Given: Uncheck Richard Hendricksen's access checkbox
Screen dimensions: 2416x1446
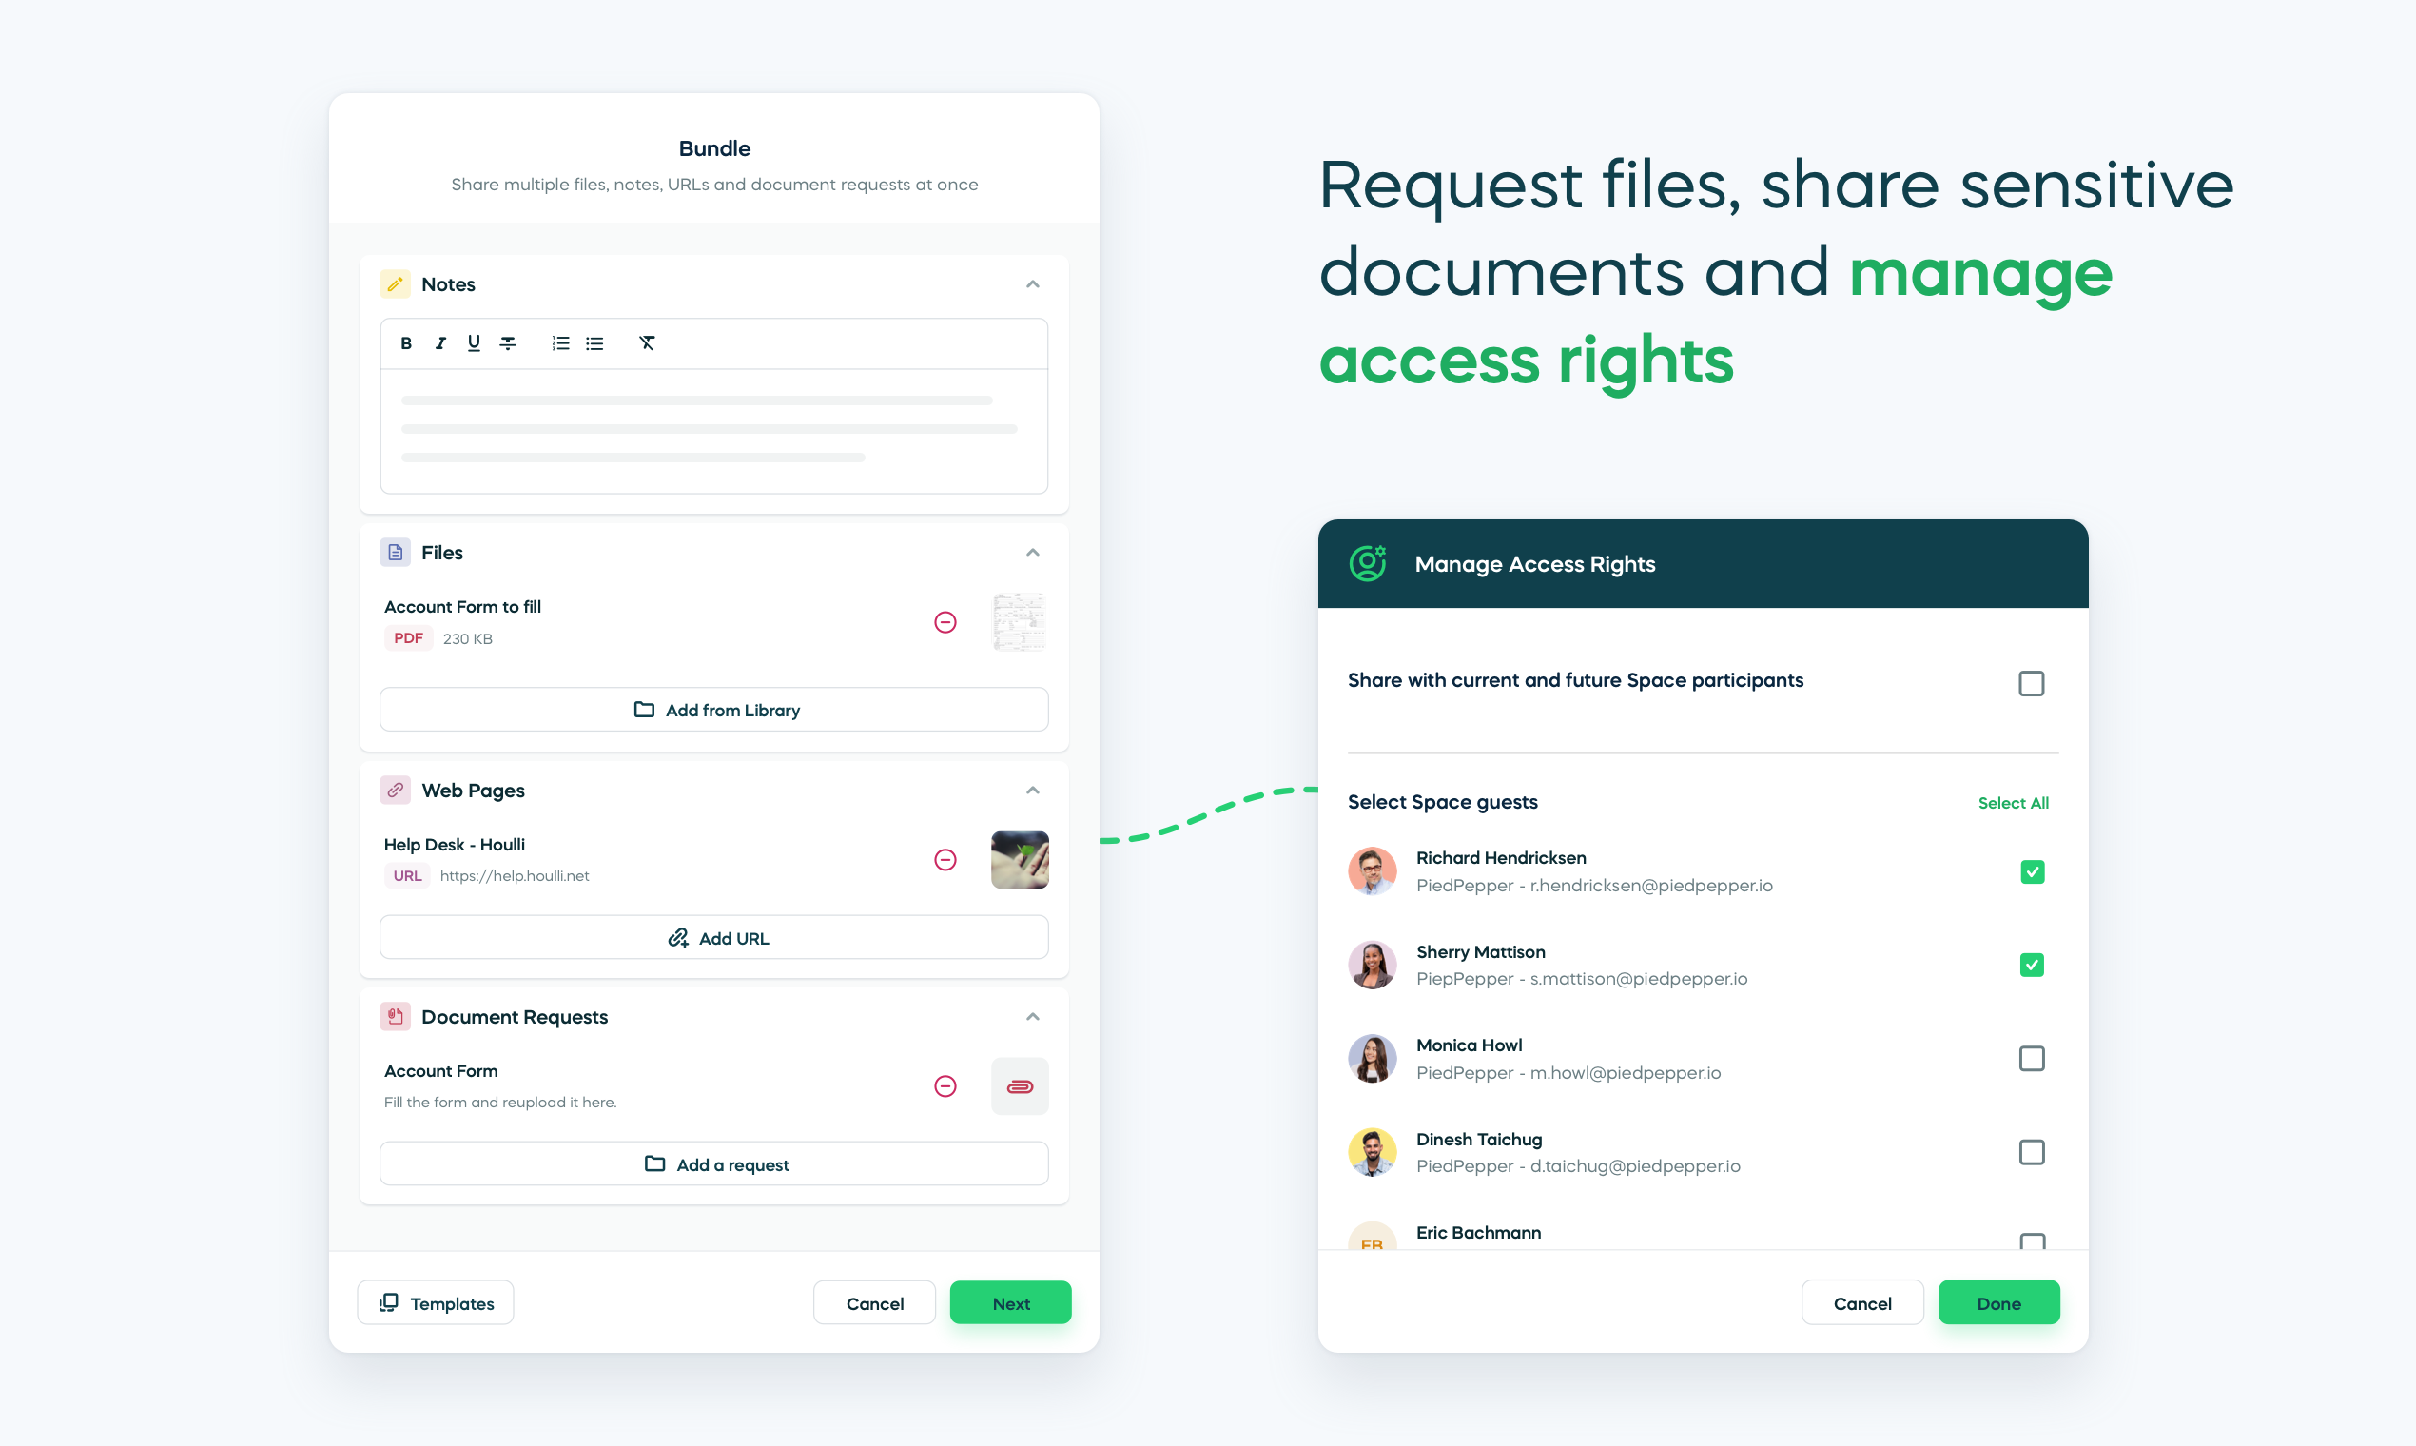Looking at the screenshot, I should [2032, 871].
